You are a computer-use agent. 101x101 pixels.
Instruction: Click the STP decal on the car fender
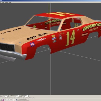pyautogui.click(x=32, y=44)
